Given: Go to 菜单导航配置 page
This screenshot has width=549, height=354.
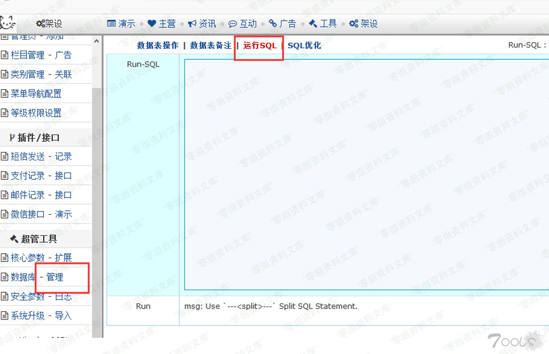Looking at the screenshot, I should click(x=36, y=94).
